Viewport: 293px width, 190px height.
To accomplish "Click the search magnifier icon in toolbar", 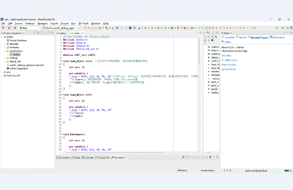I will point(277,28).
